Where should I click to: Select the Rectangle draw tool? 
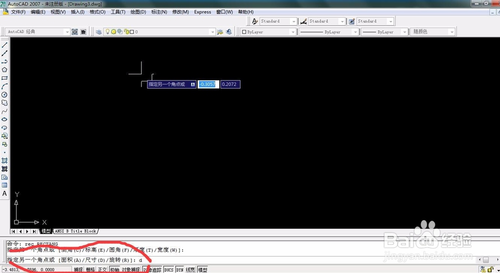pyautogui.click(x=4, y=78)
